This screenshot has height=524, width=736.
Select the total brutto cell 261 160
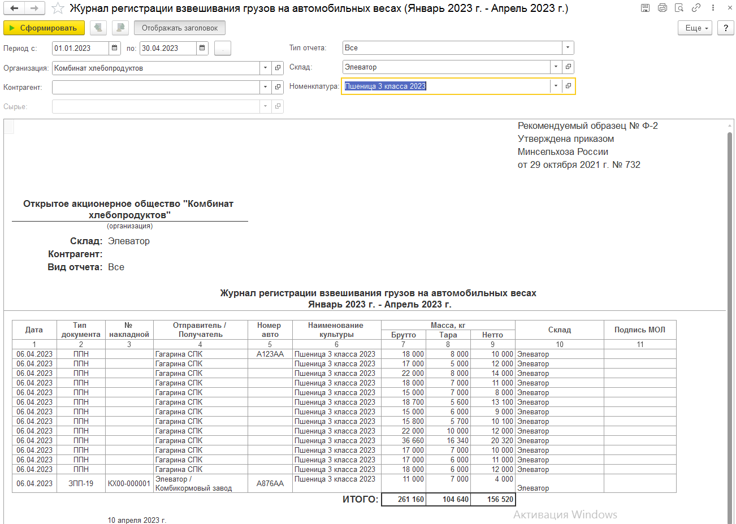(404, 499)
